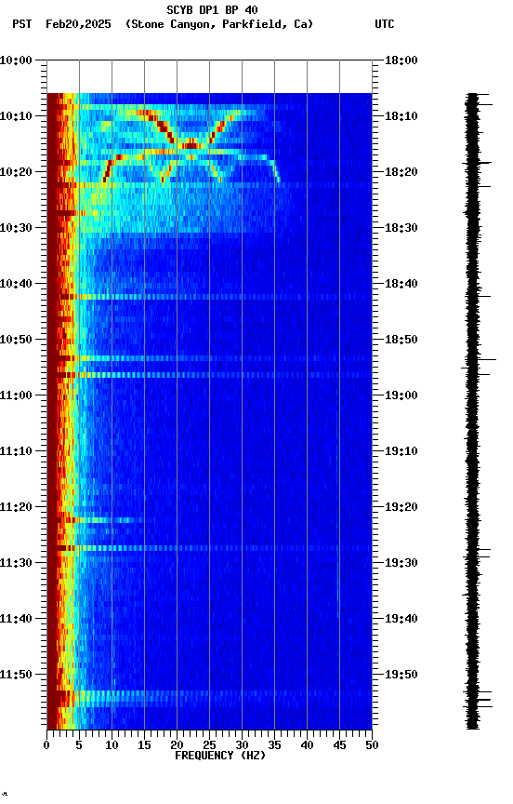Click the PST time label "11:40"

[x=16, y=620]
